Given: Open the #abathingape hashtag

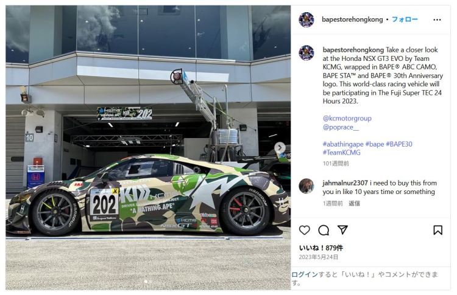Looking at the screenshot, I should tap(343, 144).
